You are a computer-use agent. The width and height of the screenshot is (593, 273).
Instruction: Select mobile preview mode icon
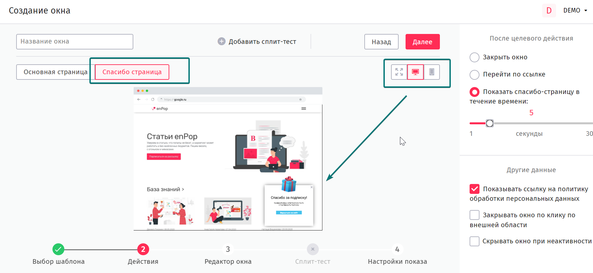[432, 72]
